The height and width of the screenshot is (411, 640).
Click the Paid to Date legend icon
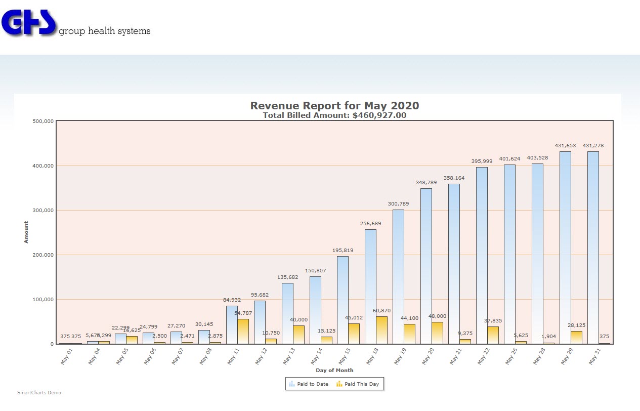point(292,384)
